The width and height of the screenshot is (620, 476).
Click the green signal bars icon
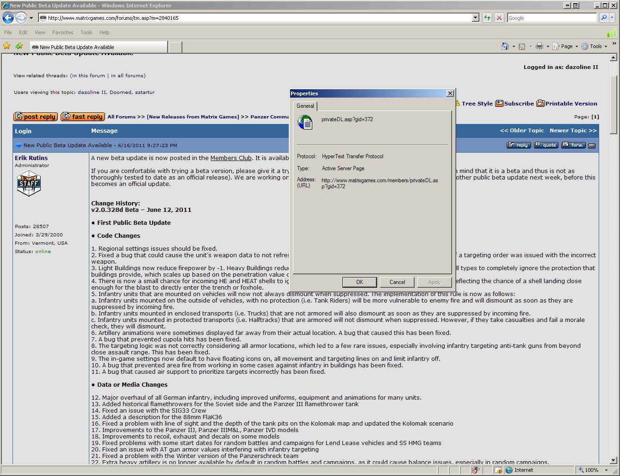[612, 33]
